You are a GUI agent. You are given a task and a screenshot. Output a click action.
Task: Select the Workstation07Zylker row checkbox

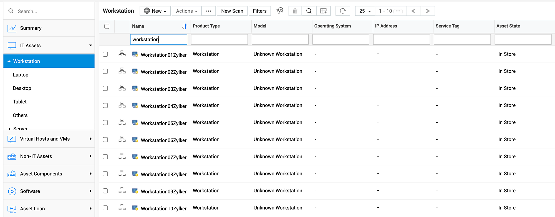pyautogui.click(x=105, y=157)
